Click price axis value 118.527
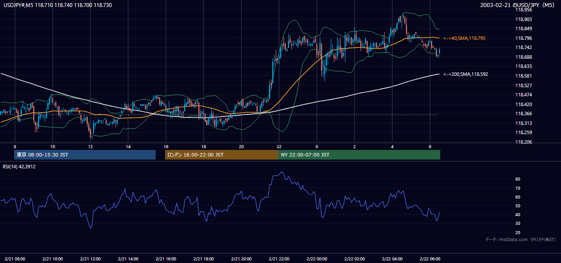 523,85
